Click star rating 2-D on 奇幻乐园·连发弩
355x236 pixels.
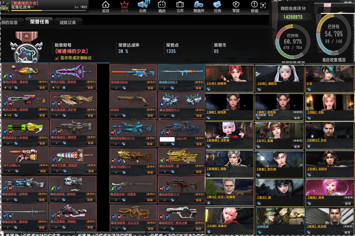click(x=8, y=115)
